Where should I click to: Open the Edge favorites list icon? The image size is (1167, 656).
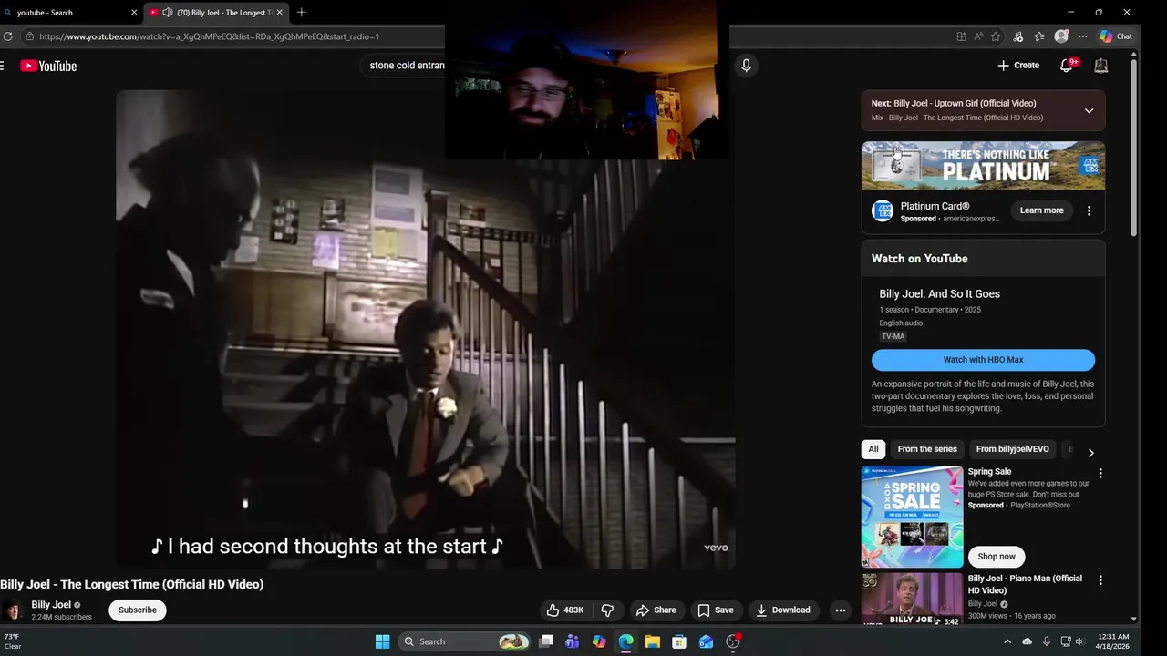[1039, 36]
